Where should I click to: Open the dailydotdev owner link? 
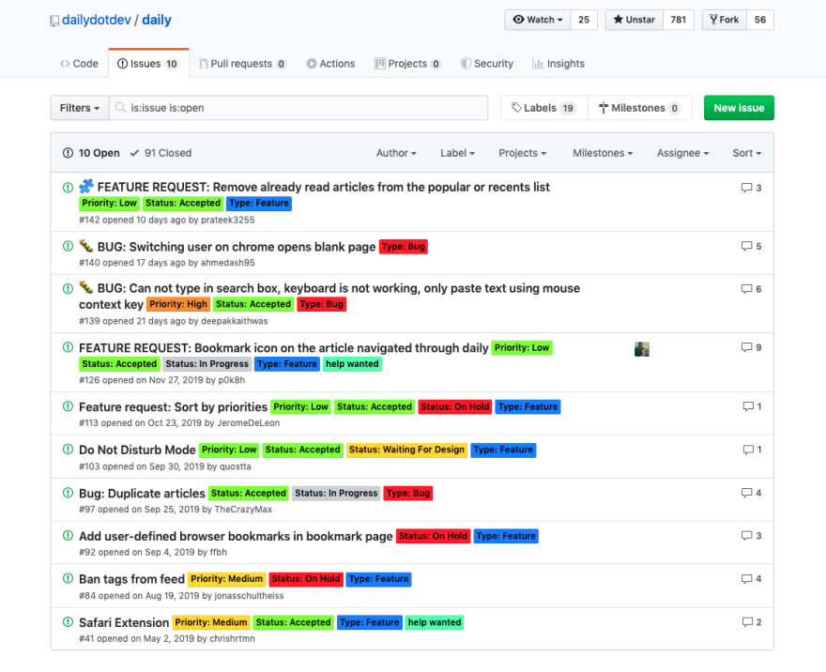[97, 20]
